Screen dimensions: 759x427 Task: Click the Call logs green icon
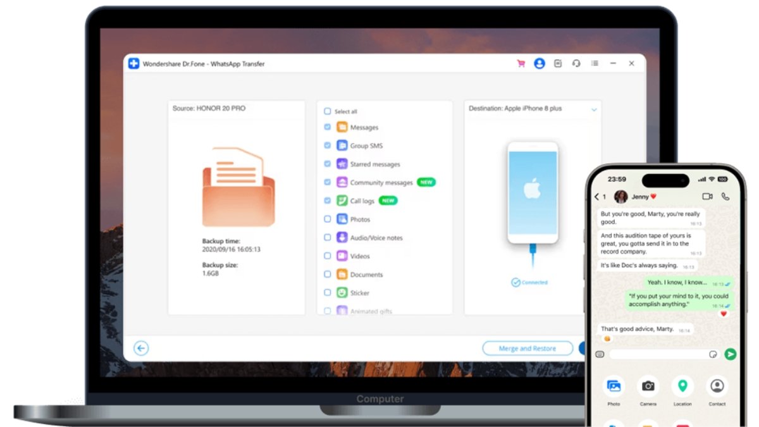tap(342, 201)
